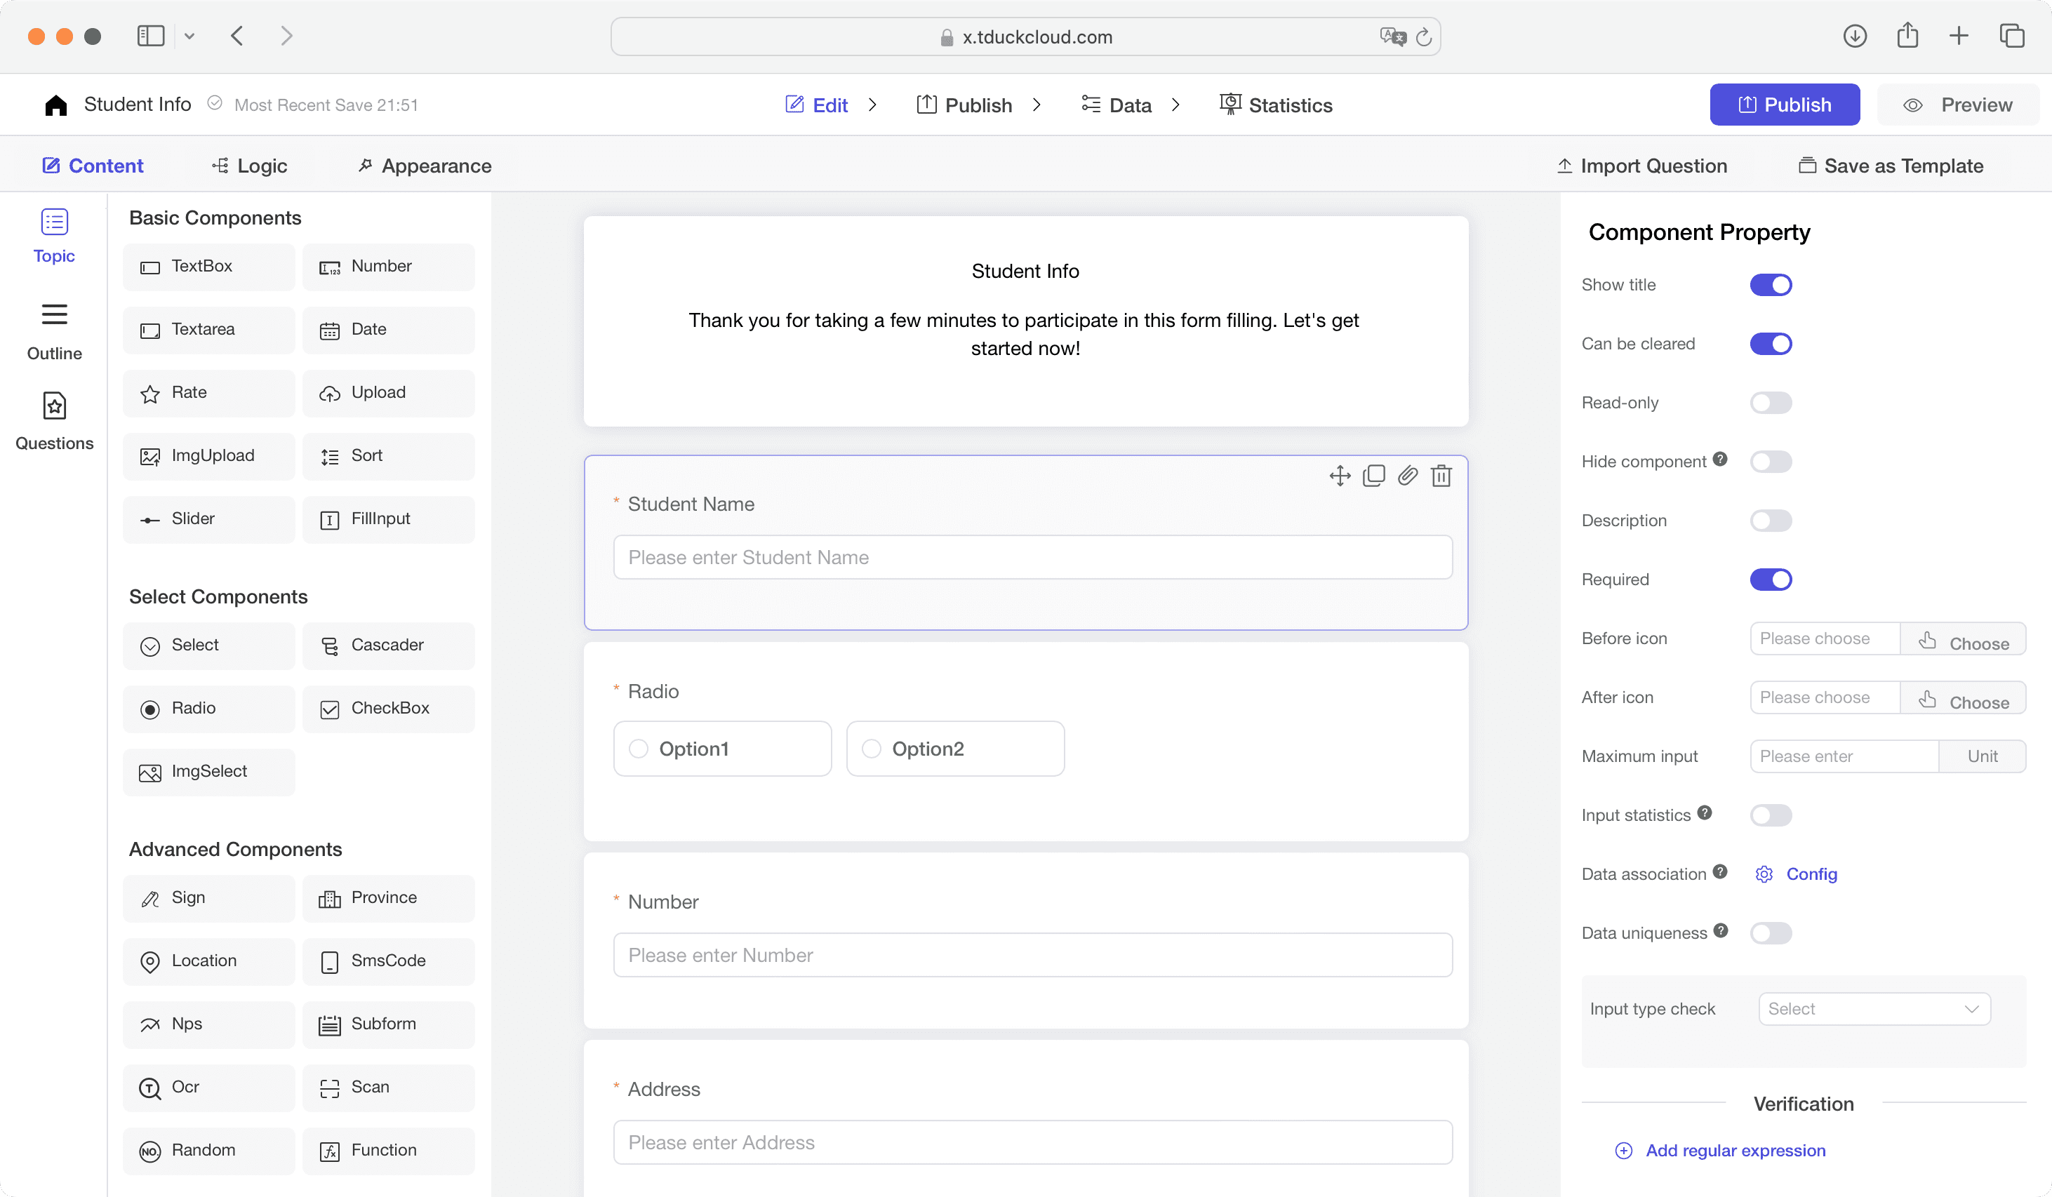
Task: Open the Questions side panel
Action: click(54, 422)
